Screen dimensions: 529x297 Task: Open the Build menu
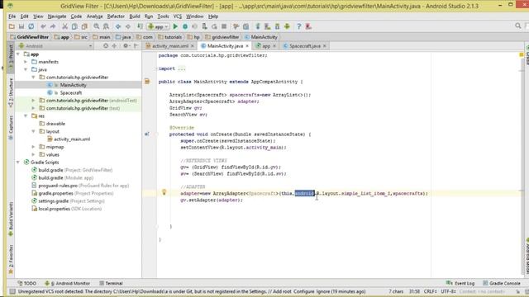tap(135, 16)
